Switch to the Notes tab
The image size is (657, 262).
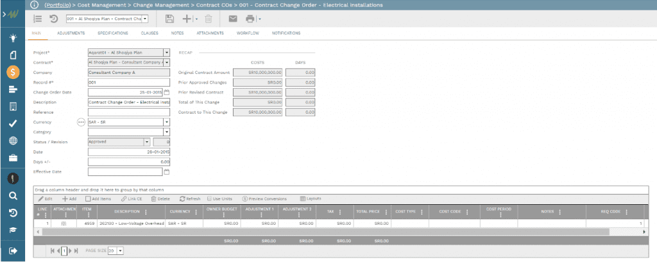coord(177,33)
